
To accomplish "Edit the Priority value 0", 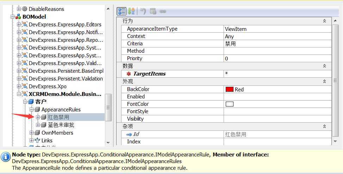I will point(277,58).
